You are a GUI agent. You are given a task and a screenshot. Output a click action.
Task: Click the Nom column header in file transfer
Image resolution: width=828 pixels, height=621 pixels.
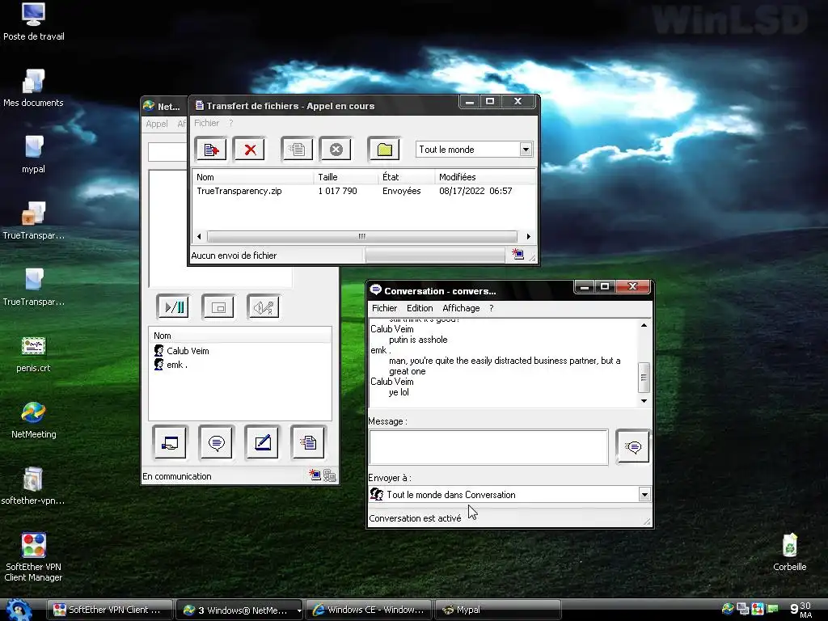[x=252, y=177]
